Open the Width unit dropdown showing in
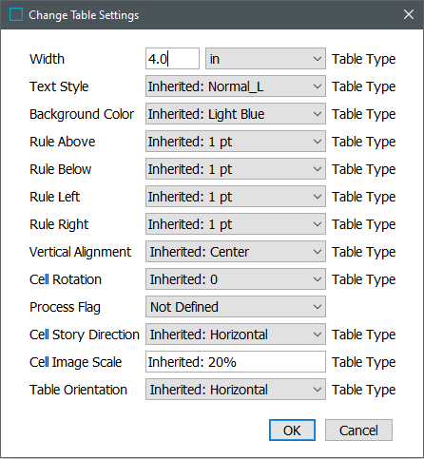The image size is (424, 459). (x=265, y=59)
